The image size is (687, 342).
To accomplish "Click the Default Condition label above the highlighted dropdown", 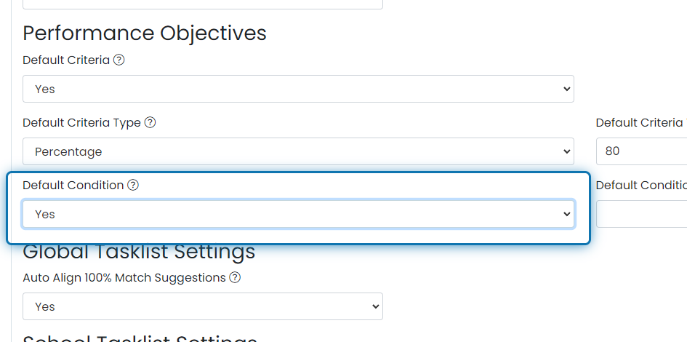I will pyautogui.click(x=73, y=186).
